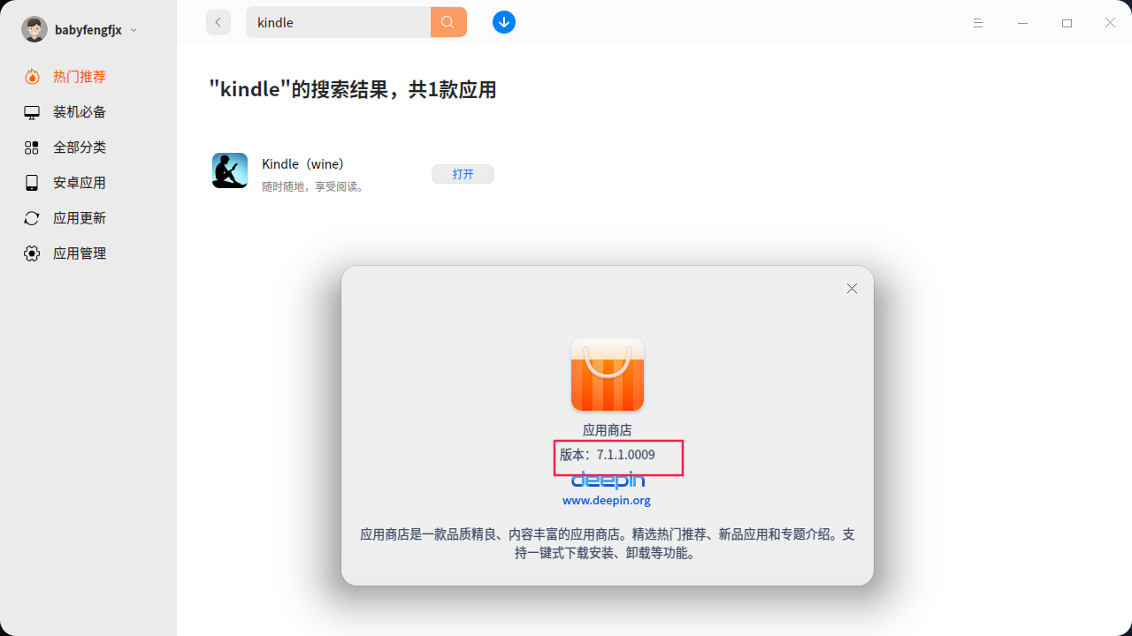
Task: Expand the babyfengfjx account dropdown arrow
Action: point(134,30)
